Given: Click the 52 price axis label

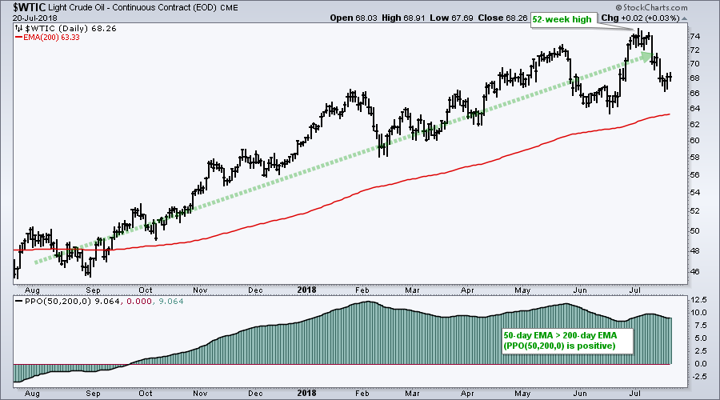Looking at the screenshot, I should click(694, 211).
